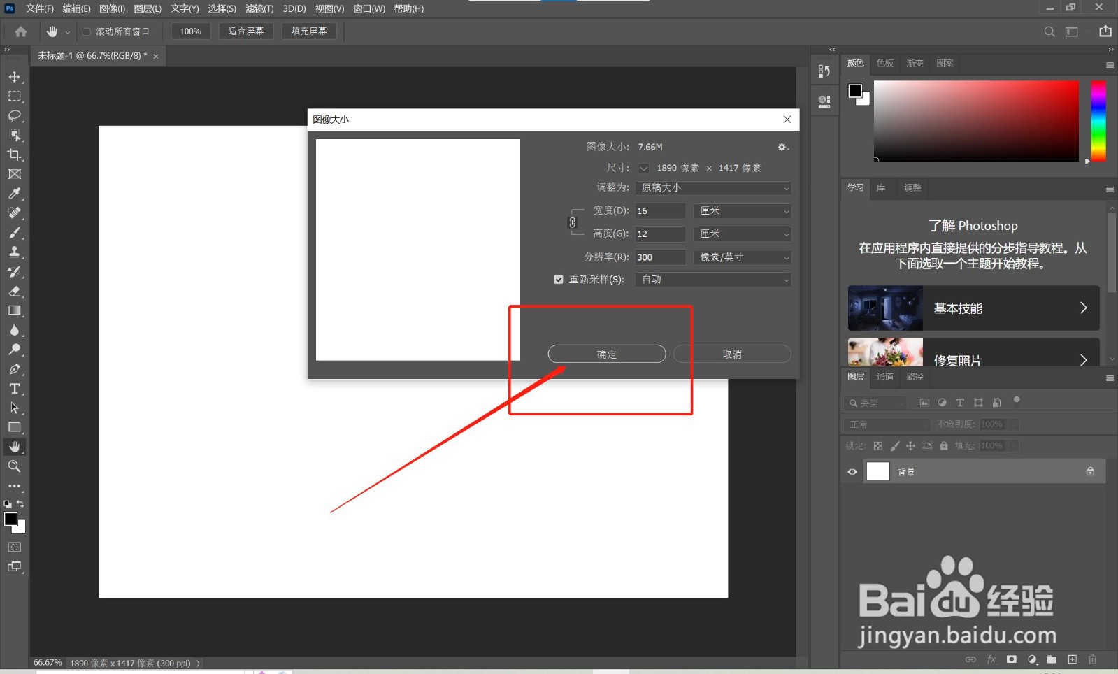Screen dimensions: 1118x674
Task: Uncheck the Resample checkbox
Action: click(559, 280)
